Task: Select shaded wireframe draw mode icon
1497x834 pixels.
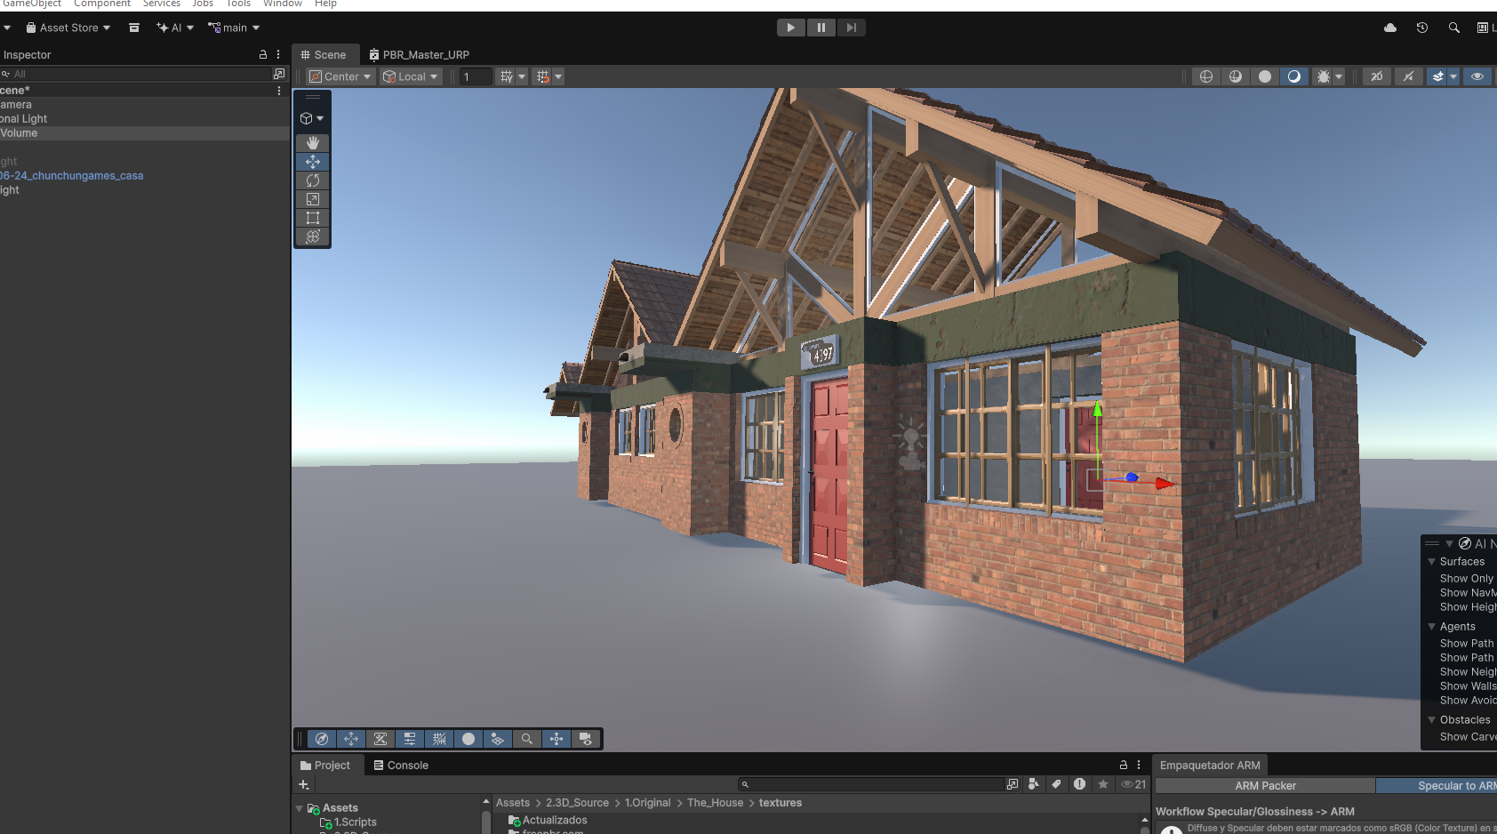Action: pos(1236,76)
